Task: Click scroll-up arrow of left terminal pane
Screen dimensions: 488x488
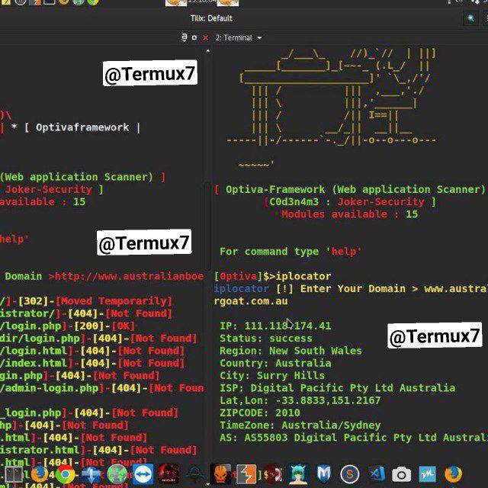Action: [207, 51]
